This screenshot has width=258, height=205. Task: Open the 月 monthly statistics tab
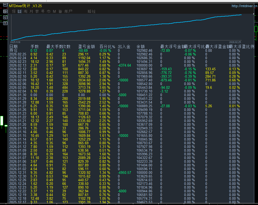point(31,11)
